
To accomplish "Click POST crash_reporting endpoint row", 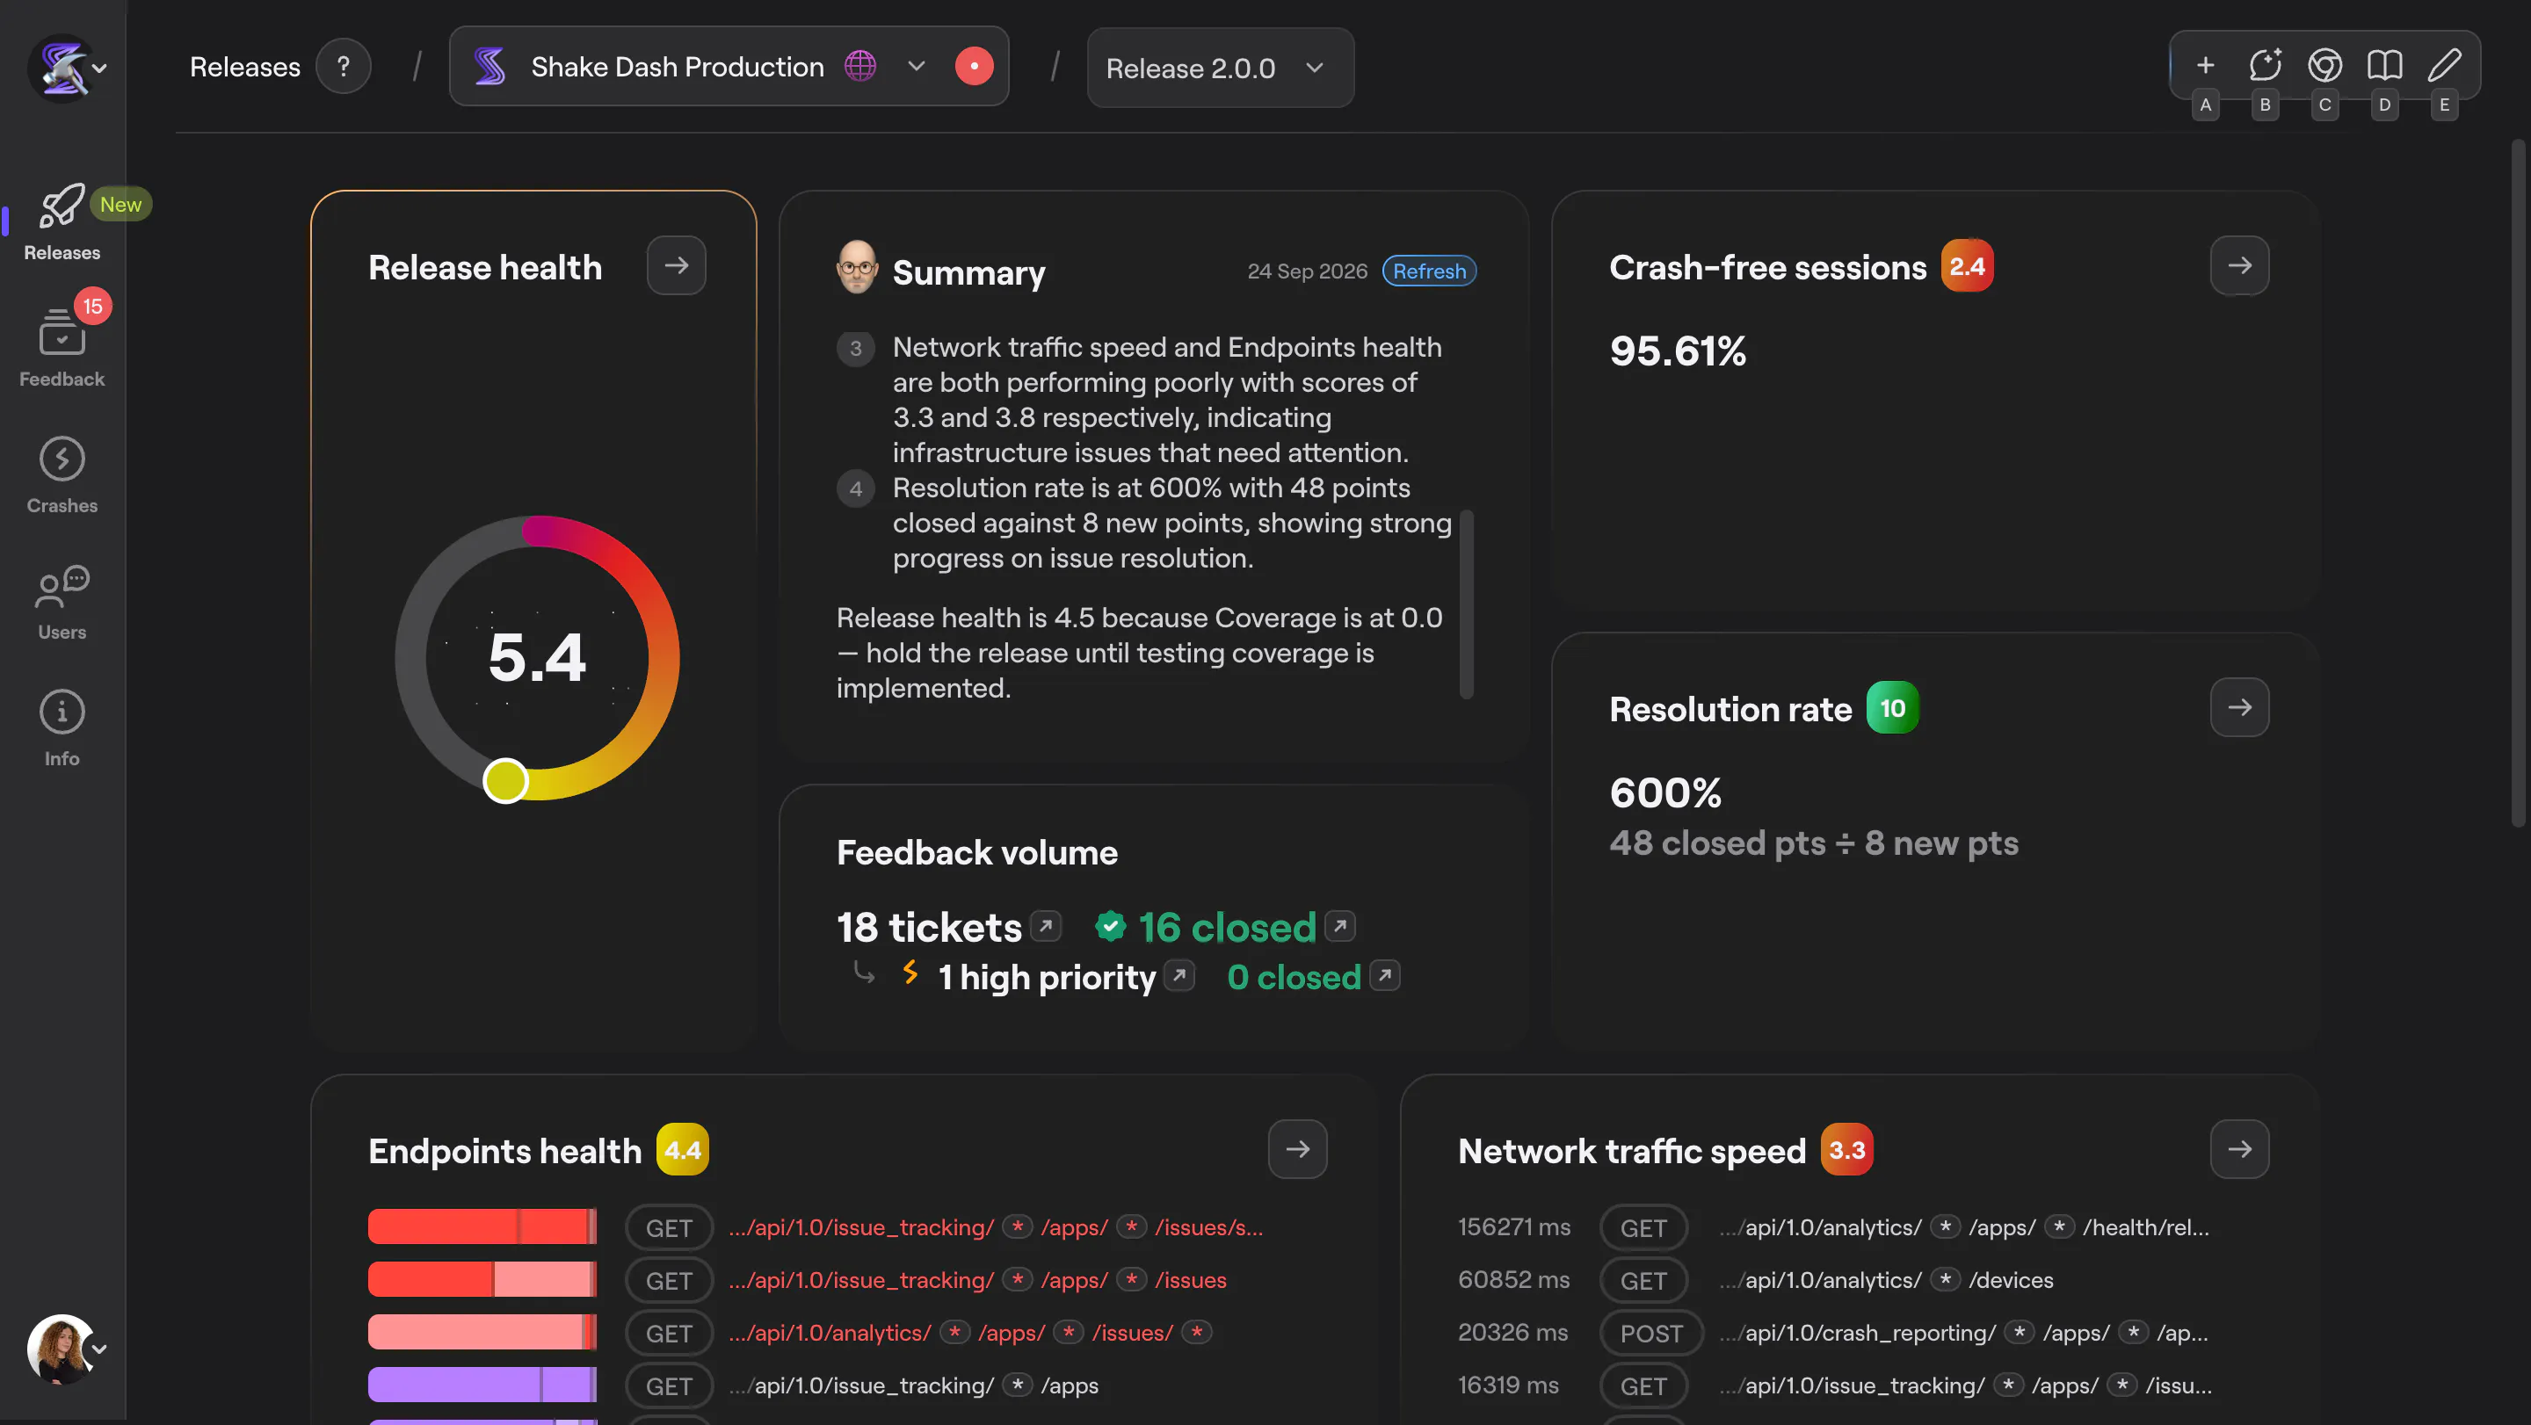I will pyautogui.click(x=1833, y=1333).
